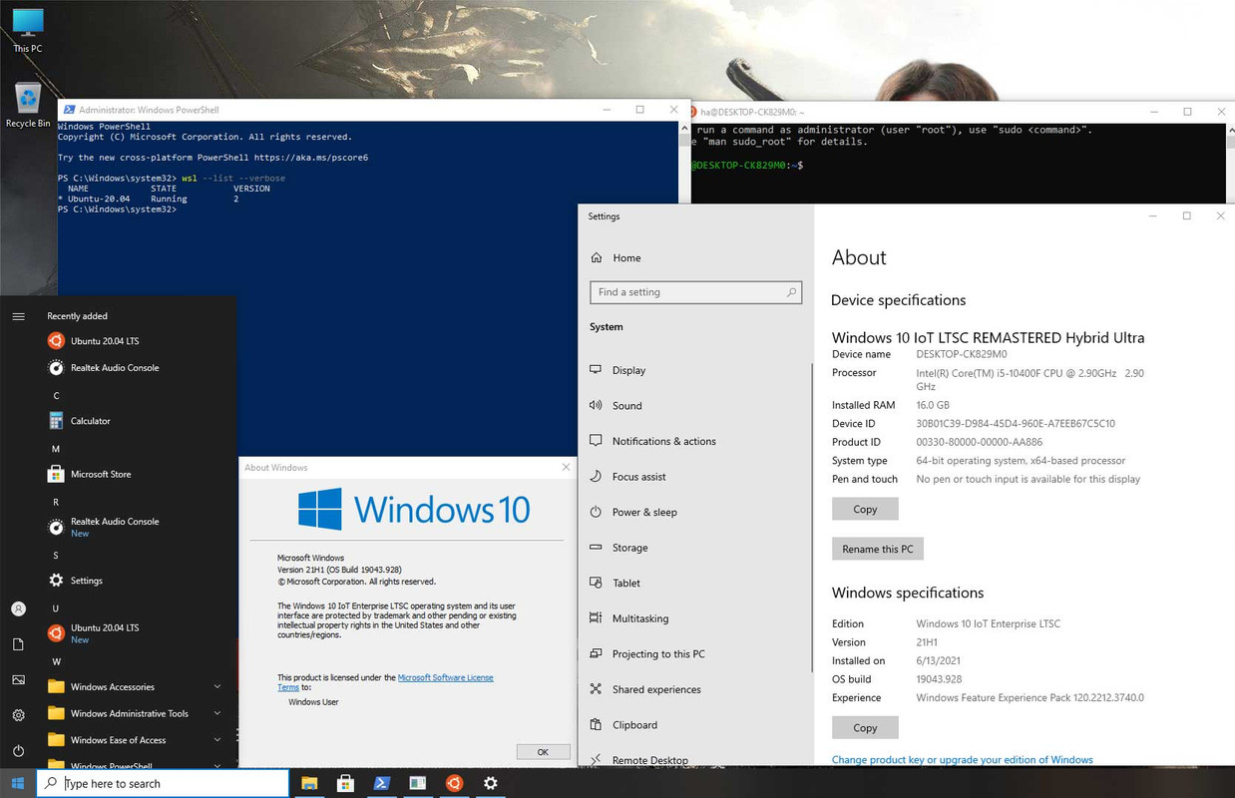
Task: Open Microsoft Store taskbar icon
Action: pyautogui.click(x=345, y=783)
